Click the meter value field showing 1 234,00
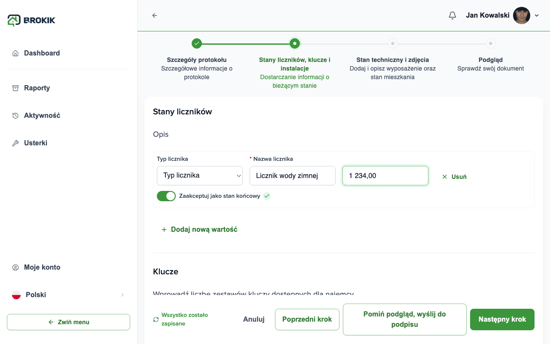550x344 pixels. [385, 175]
